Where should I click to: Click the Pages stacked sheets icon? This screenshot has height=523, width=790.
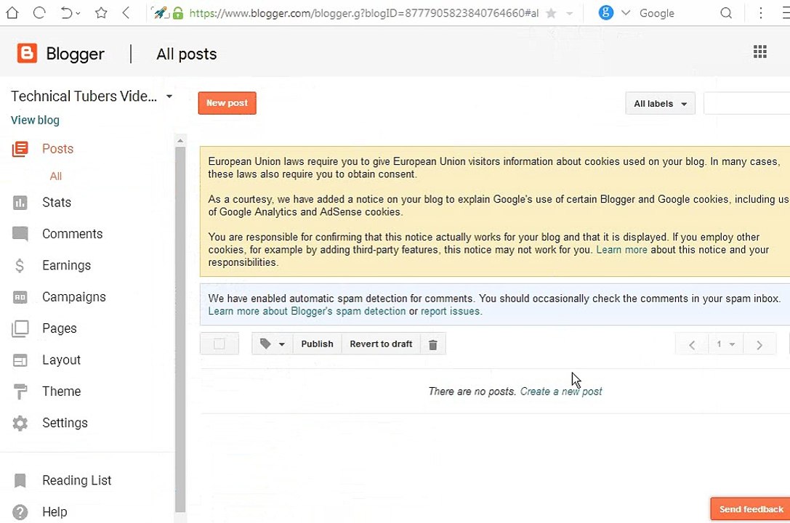coord(20,328)
